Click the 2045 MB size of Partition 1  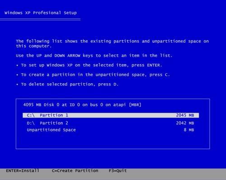point(185,115)
